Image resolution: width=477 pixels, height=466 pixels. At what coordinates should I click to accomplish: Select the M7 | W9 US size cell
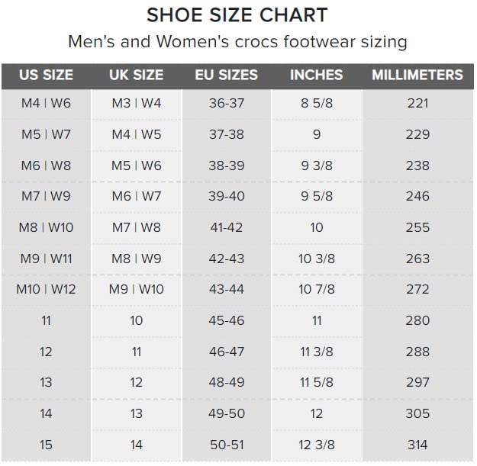(x=46, y=196)
